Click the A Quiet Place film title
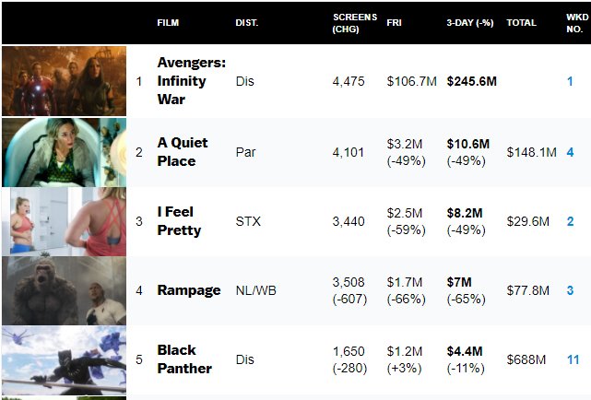This screenshot has height=400, width=591. [183, 151]
